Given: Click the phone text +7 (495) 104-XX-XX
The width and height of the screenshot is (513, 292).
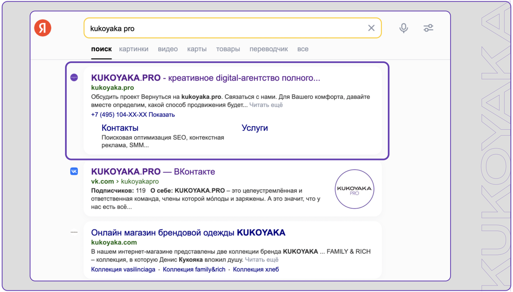Looking at the screenshot, I should (119, 115).
